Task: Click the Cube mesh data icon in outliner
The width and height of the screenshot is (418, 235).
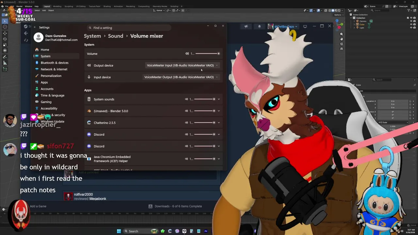Action: click(369, 24)
